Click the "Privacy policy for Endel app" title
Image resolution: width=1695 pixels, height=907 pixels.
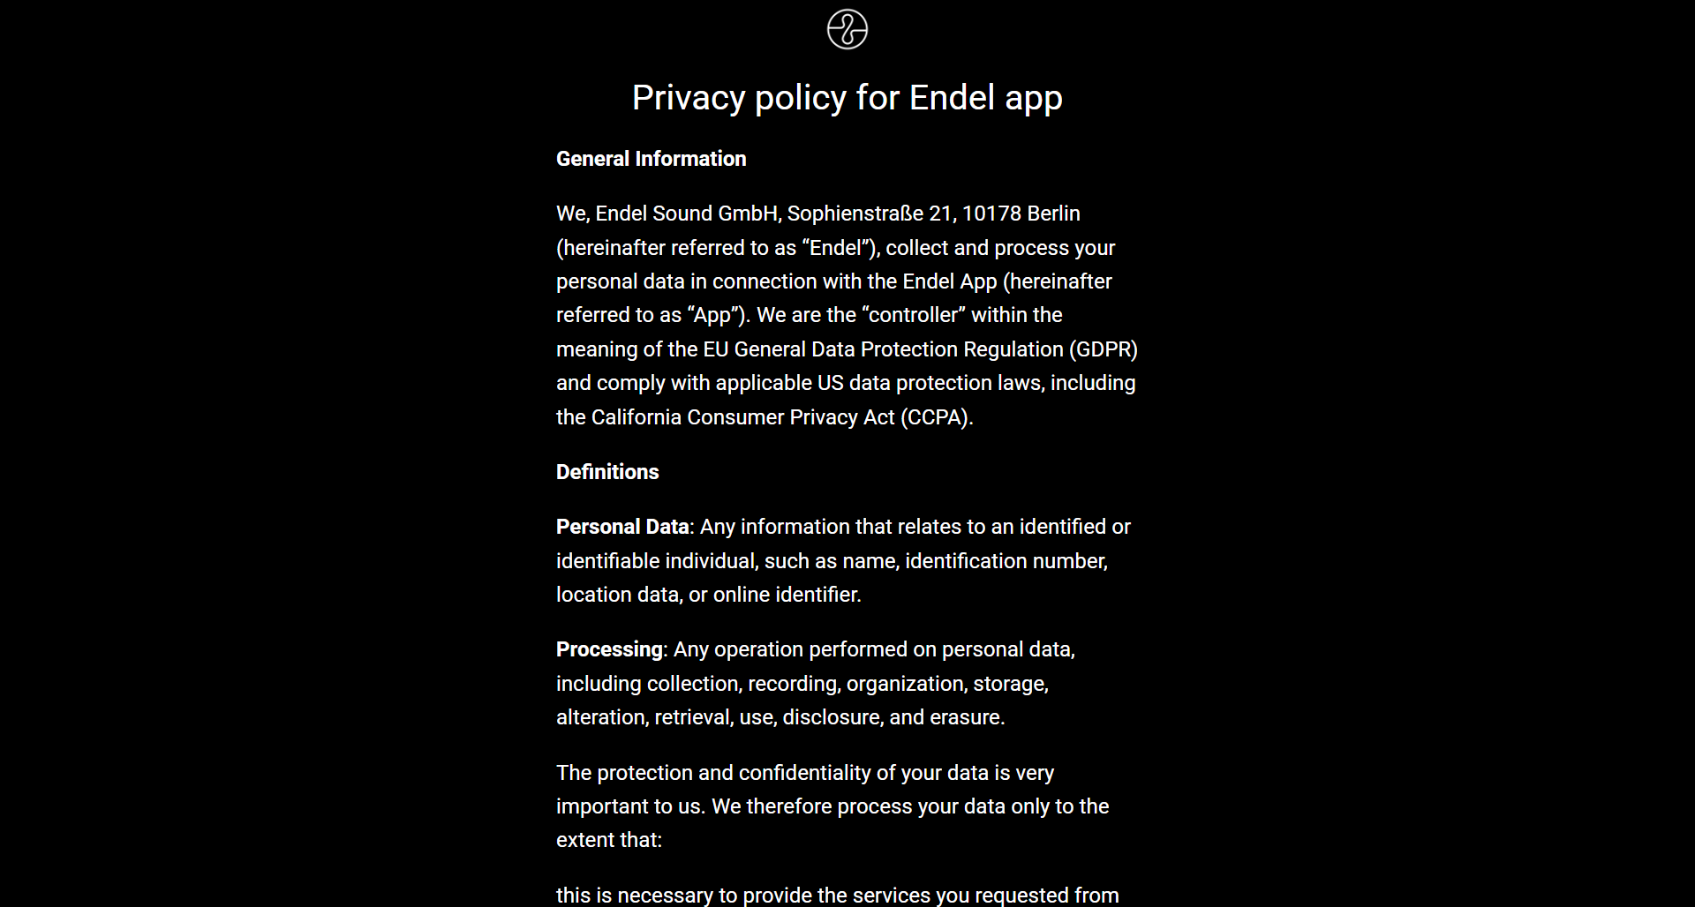click(x=847, y=98)
